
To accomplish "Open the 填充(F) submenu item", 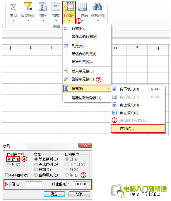I will [x=87, y=88].
